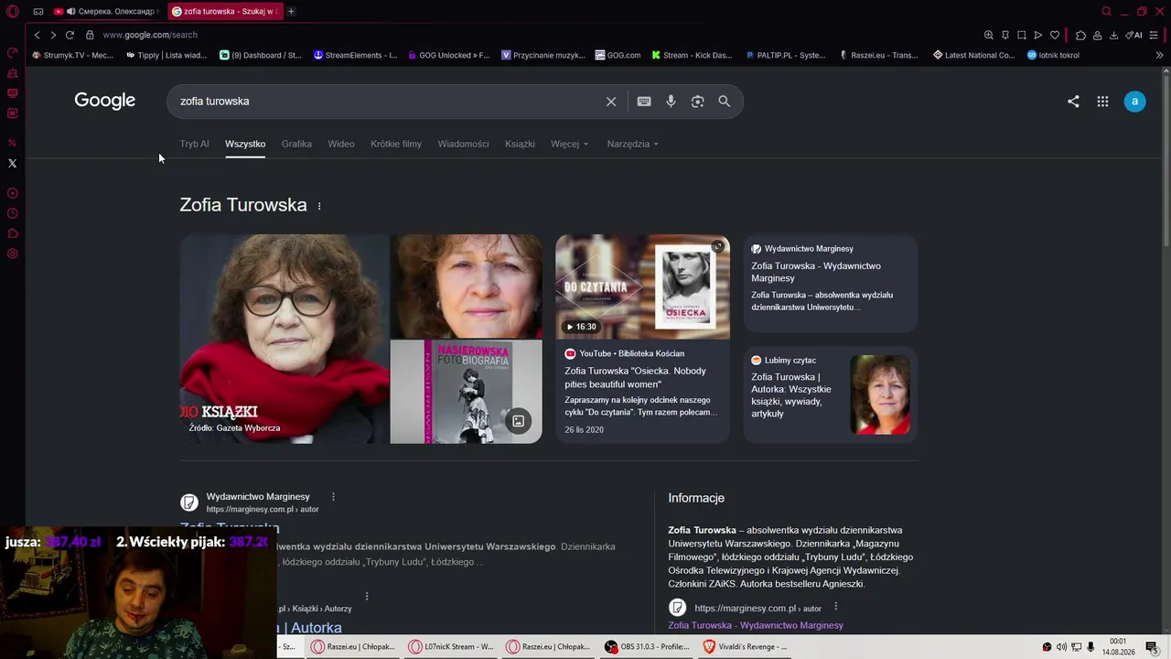Open the Zofia Turowska - Wydawnictwo Marginesy info link
Image resolution: width=1171 pixels, height=659 pixels.
[x=756, y=625]
